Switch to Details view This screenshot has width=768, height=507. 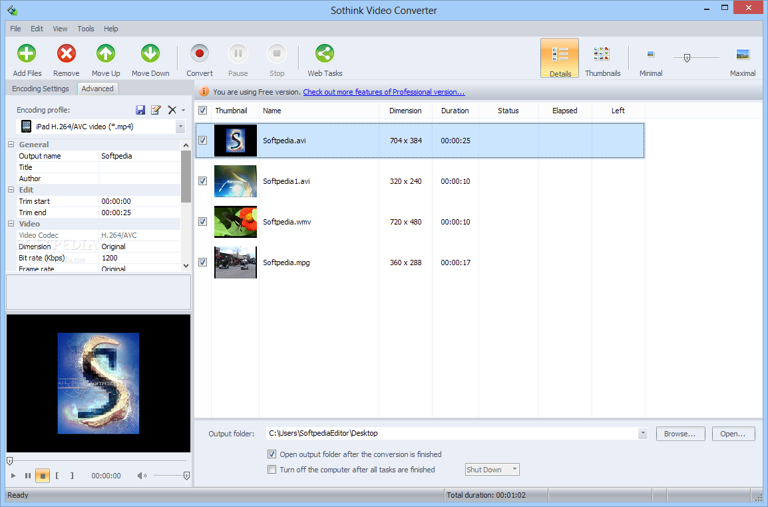pyautogui.click(x=560, y=59)
